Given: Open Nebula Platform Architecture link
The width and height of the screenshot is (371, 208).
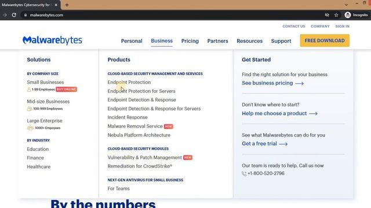Looking at the screenshot, I should [139, 135].
